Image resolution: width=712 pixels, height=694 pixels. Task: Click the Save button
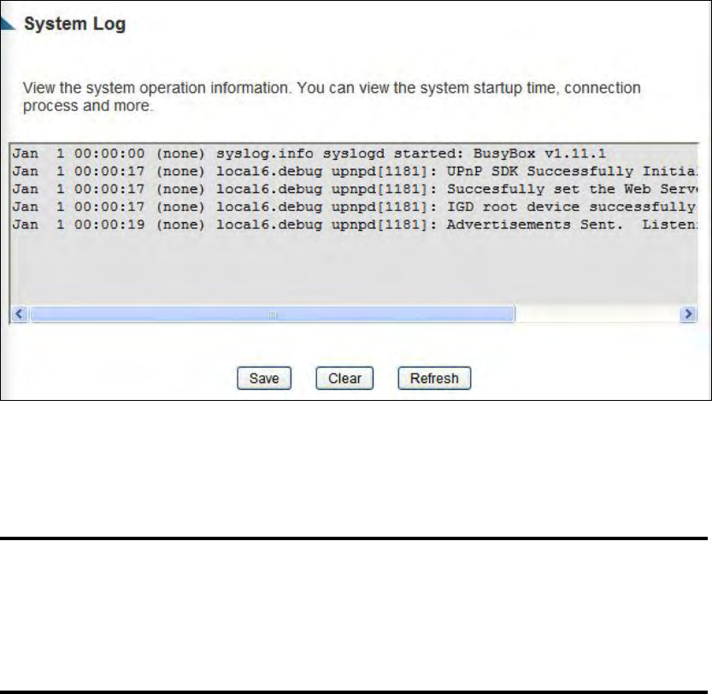click(x=264, y=378)
